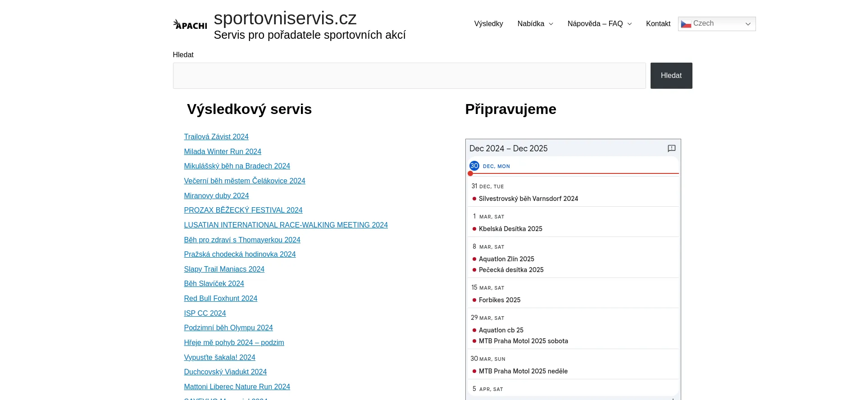Click the 5 Apr, Sat date header

pyautogui.click(x=487, y=389)
